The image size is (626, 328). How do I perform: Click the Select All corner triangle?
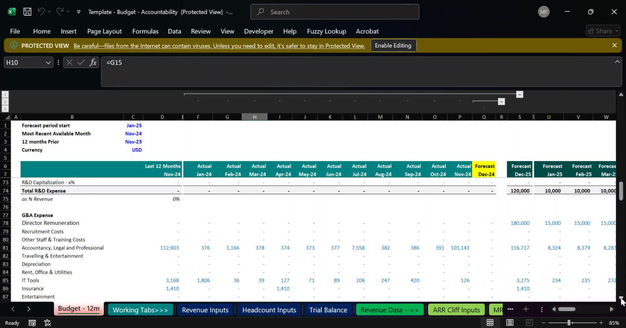click(x=6, y=117)
